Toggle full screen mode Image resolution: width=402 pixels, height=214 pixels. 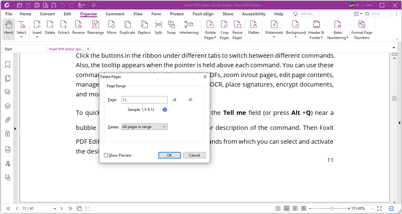[380, 208]
